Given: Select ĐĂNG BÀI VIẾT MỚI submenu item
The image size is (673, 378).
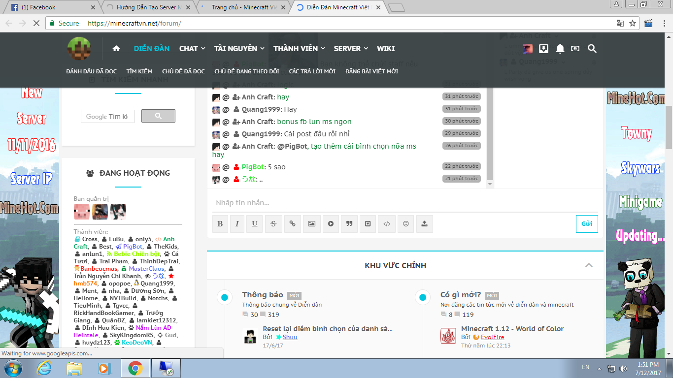Looking at the screenshot, I should click(x=372, y=71).
